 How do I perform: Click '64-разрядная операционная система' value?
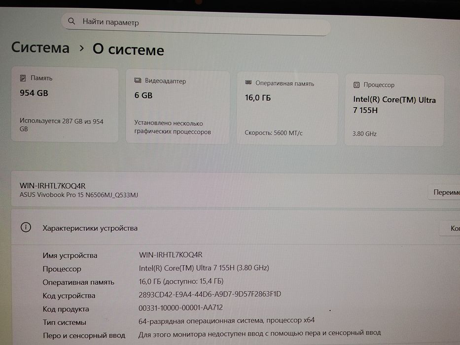pos(226,321)
